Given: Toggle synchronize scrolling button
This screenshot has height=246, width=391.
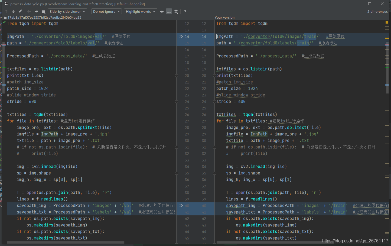Looking at the screenshot, I should [169, 11].
